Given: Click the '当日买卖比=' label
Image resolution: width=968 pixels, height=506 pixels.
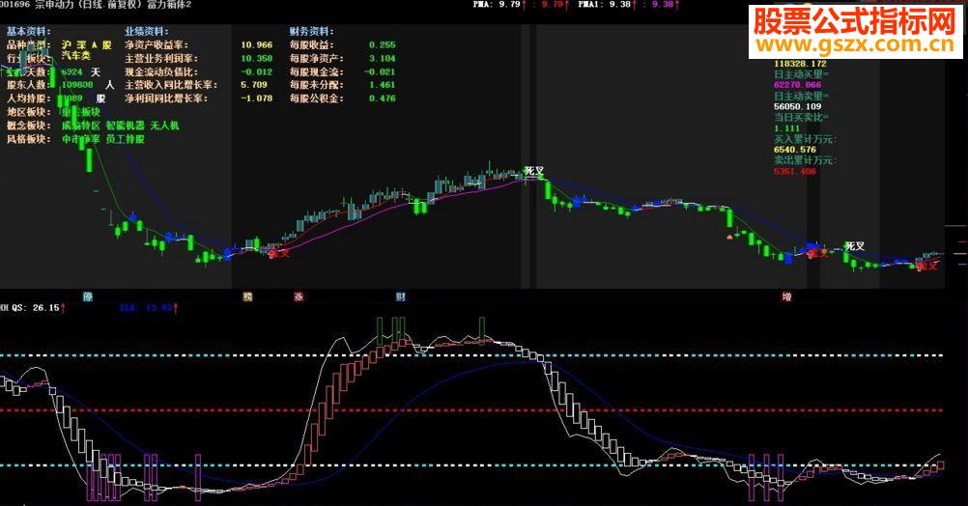Looking at the screenshot, I should [x=802, y=117].
